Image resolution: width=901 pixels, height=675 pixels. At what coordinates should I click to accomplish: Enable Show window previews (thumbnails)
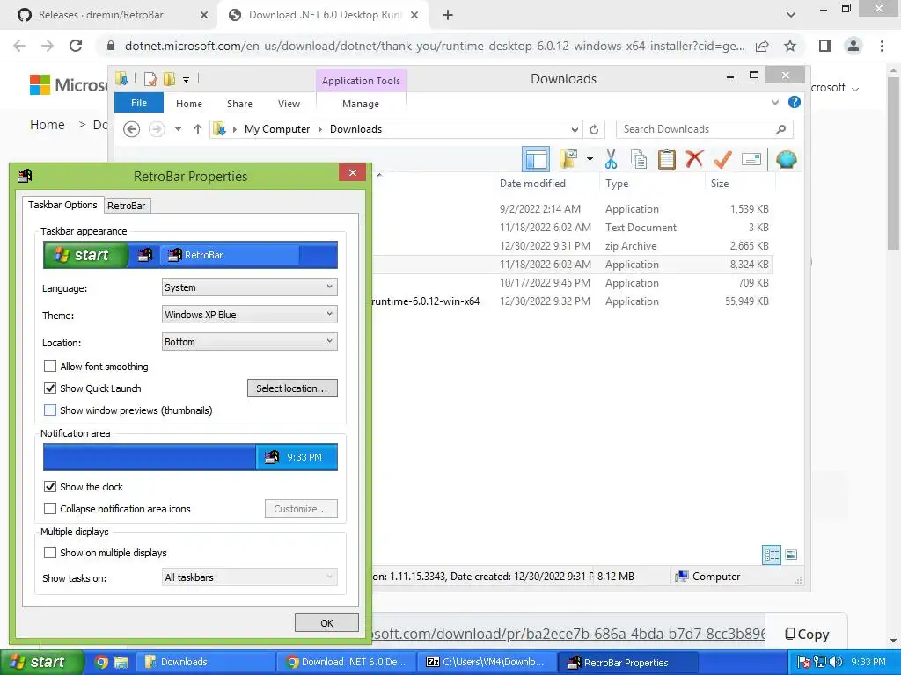(x=50, y=410)
